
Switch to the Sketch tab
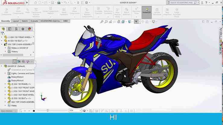click(x=25, y=21)
